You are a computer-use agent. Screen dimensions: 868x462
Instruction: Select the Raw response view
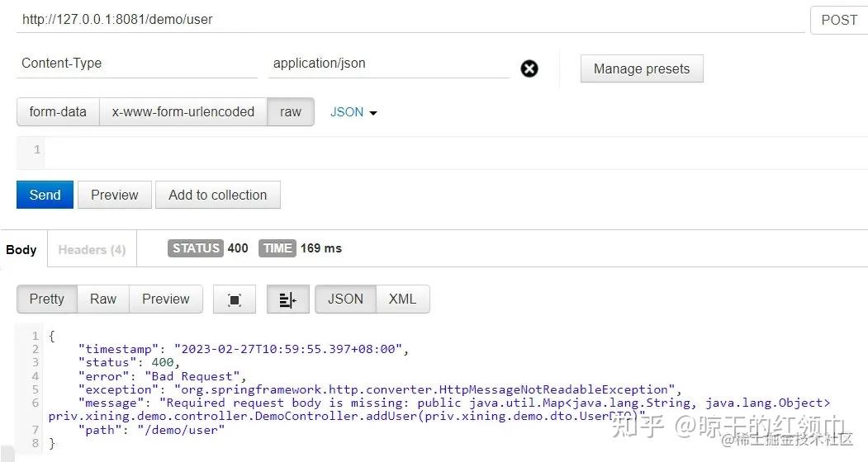click(x=103, y=299)
